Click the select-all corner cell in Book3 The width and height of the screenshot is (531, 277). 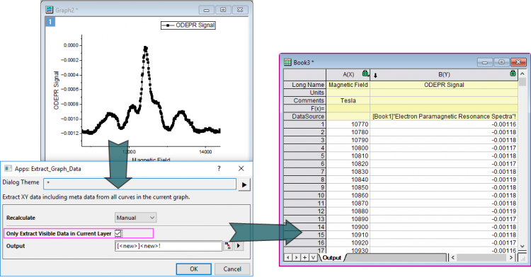(304, 75)
